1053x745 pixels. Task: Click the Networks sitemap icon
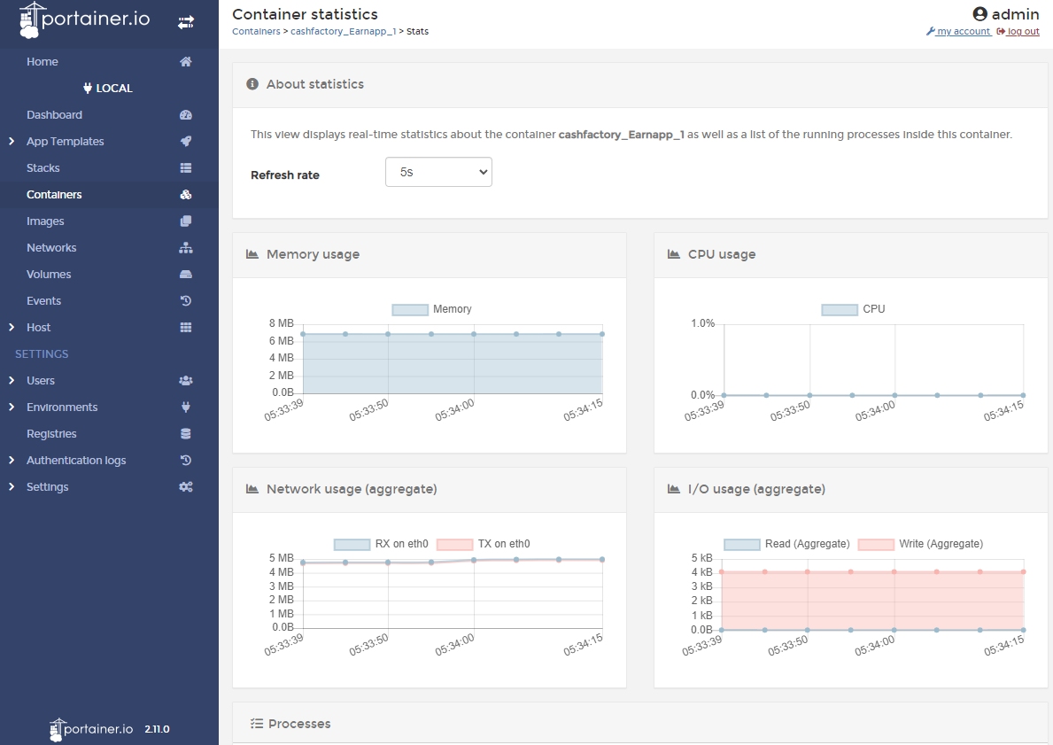point(186,248)
